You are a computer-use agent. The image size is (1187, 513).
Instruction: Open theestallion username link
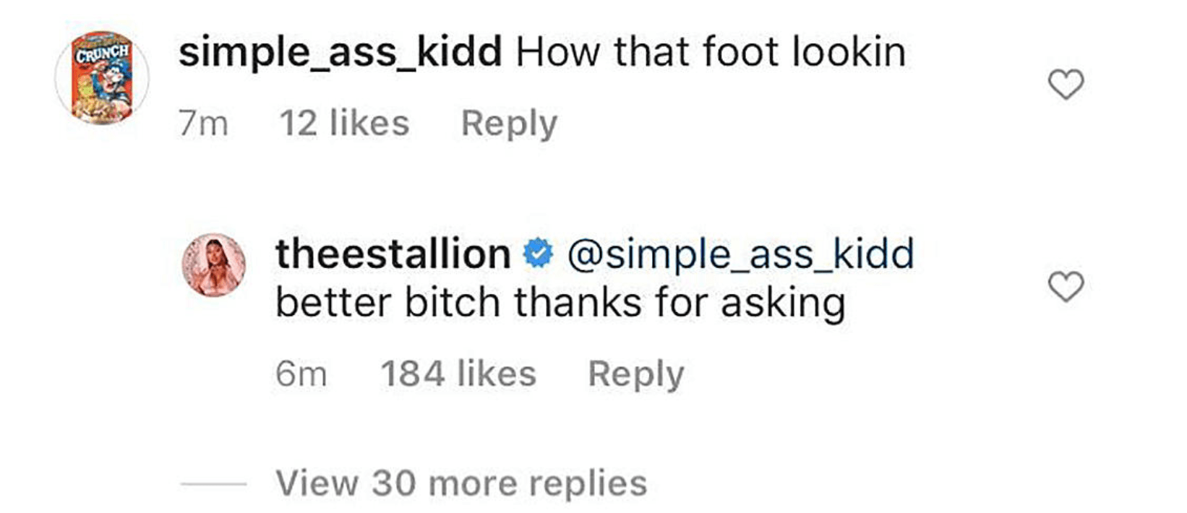click(x=393, y=254)
